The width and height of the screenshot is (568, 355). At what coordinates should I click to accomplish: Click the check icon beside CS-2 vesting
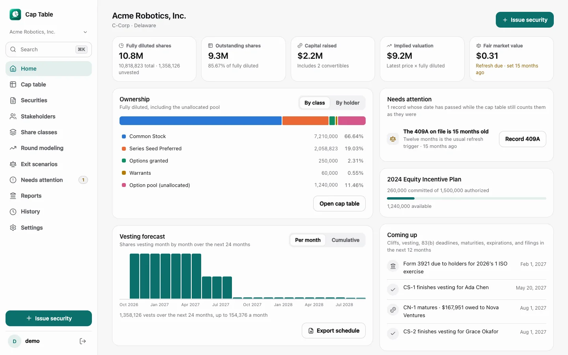click(393, 334)
